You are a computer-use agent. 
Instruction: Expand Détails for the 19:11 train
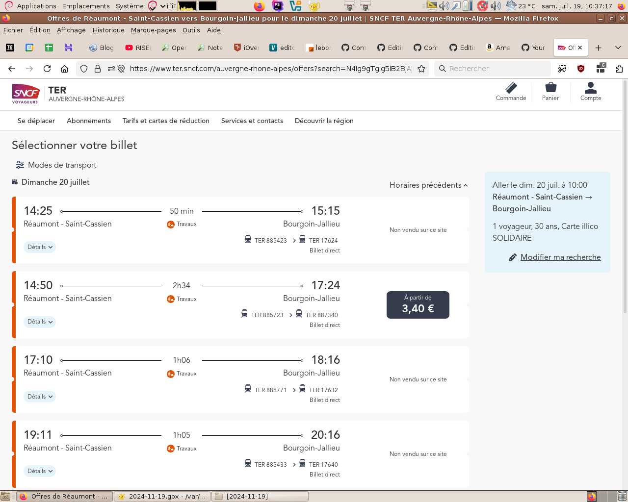pos(40,471)
